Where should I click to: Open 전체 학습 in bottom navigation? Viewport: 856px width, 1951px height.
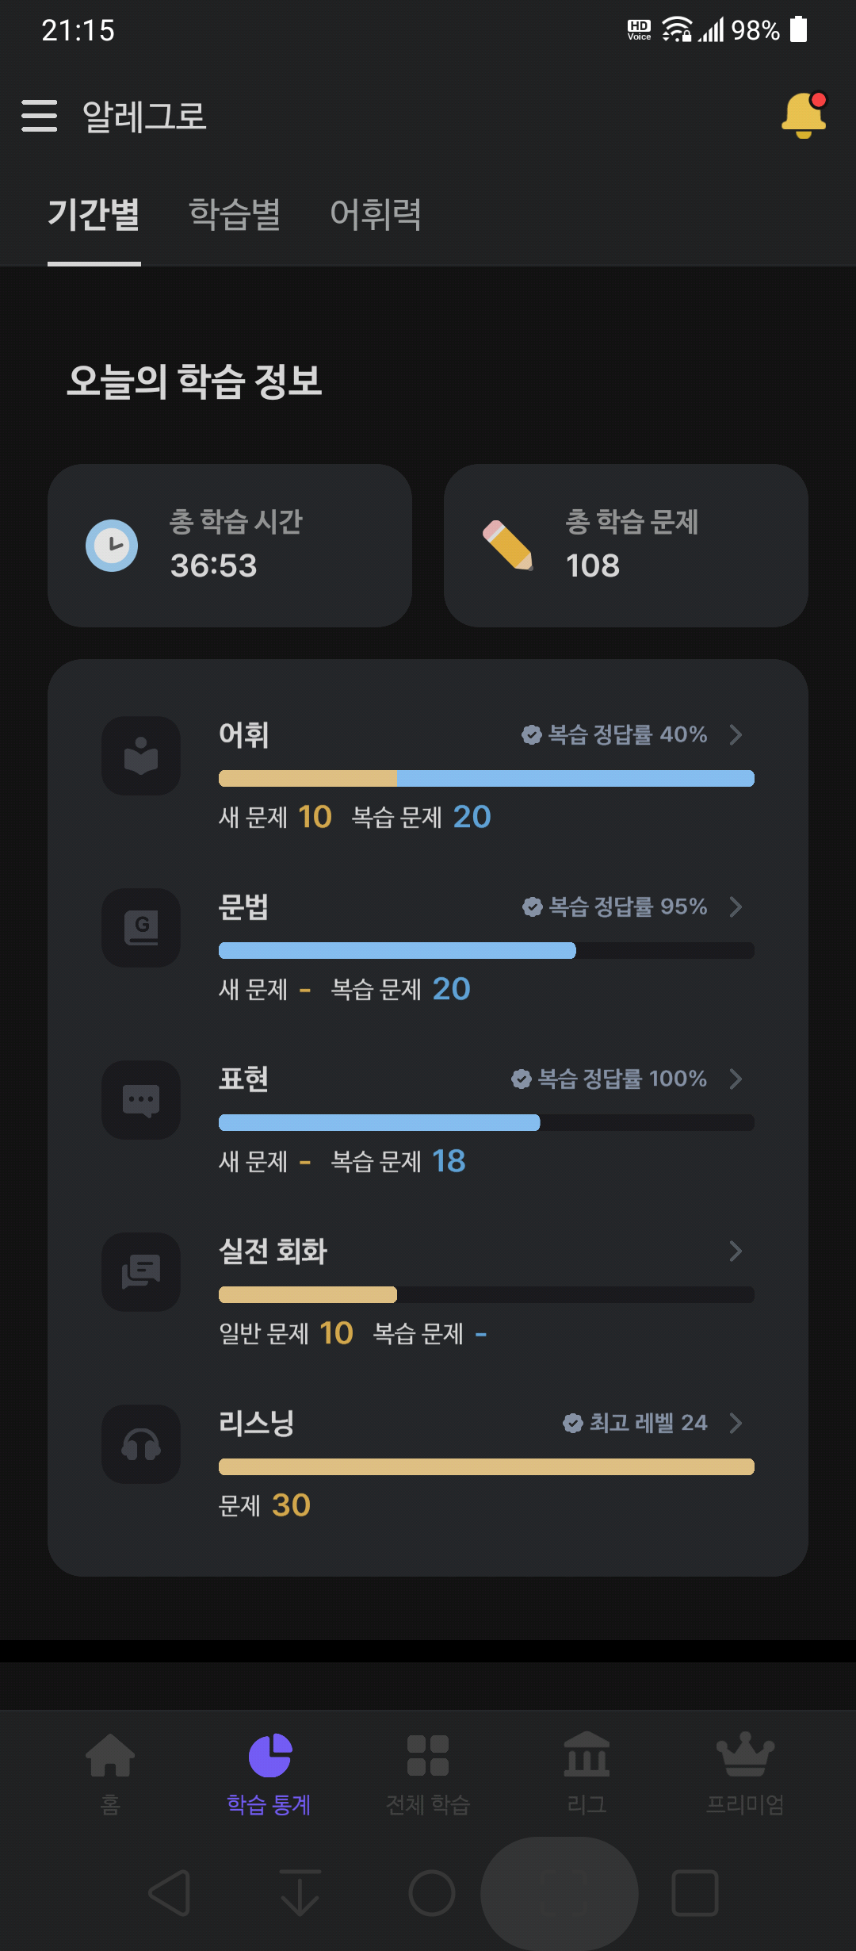click(428, 1774)
